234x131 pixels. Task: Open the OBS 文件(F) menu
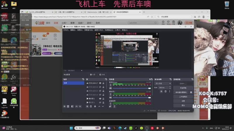point(66,30)
